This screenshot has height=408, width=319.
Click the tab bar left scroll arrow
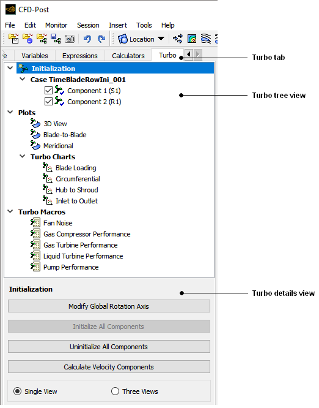pyautogui.click(x=188, y=55)
